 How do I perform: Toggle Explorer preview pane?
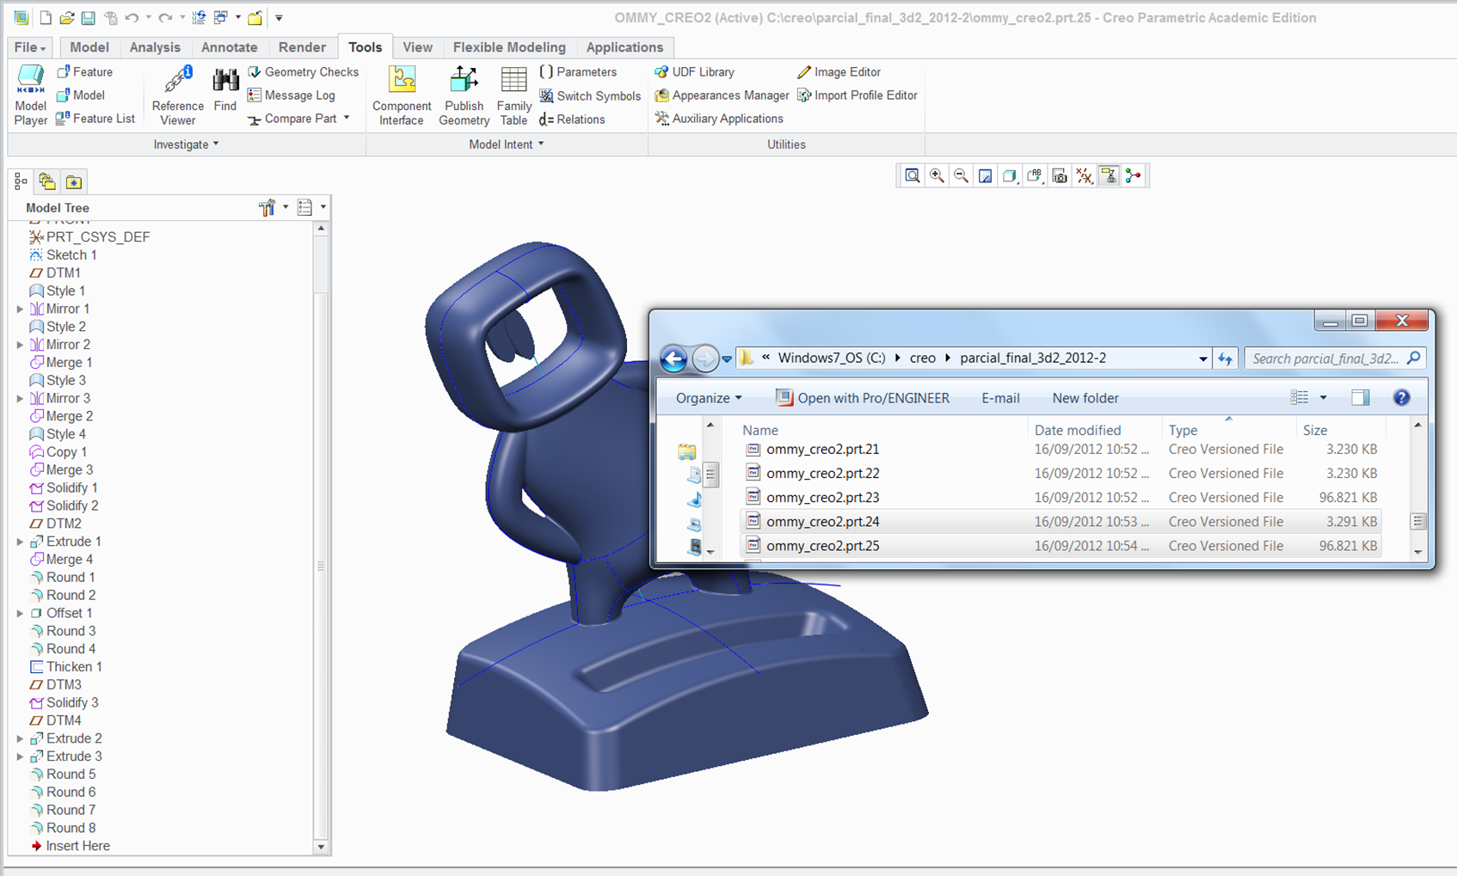1360,397
